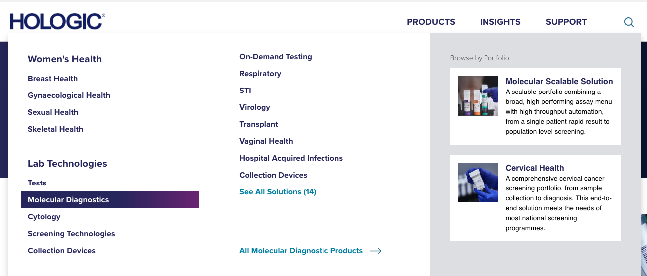Screen dimensions: 647x276
Task: Open the Molecular Scalable Solution thumbnail
Action: [x=478, y=96]
